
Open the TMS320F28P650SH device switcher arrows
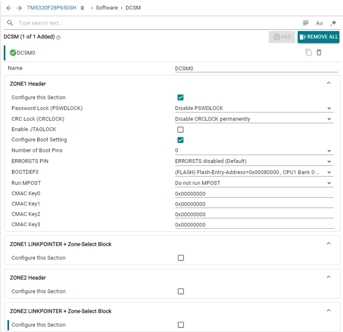tap(82, 8)
